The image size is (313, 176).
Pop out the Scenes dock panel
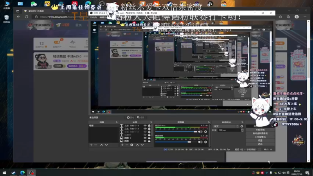click(x=117, y=122)
